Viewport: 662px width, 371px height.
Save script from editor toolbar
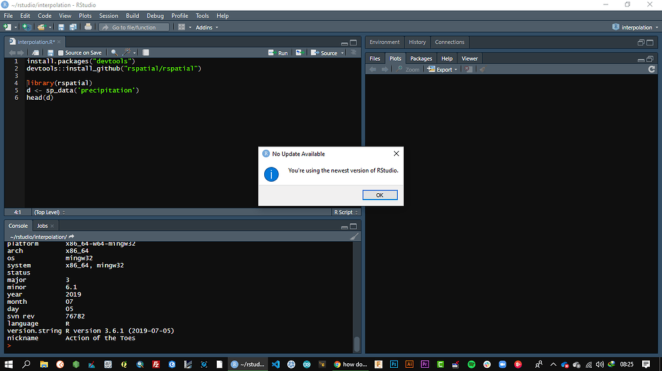51,52
